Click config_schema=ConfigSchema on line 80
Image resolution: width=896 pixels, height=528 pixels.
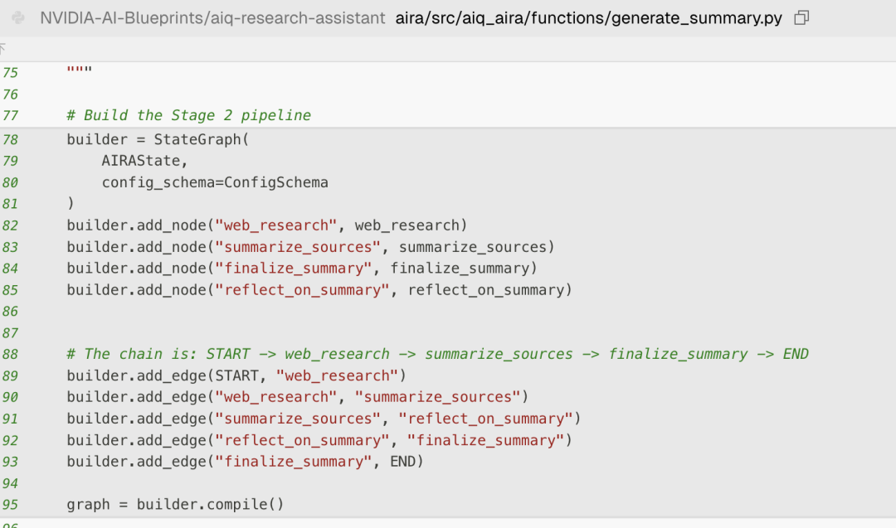coord(215,182)
